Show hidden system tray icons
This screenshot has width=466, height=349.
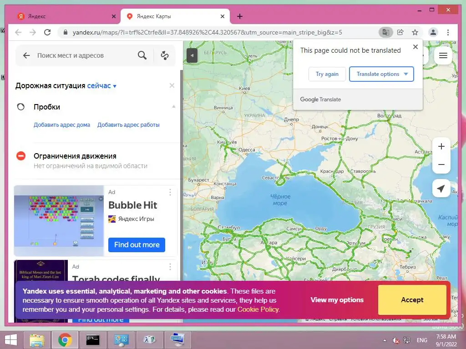(x=385, y=340)
